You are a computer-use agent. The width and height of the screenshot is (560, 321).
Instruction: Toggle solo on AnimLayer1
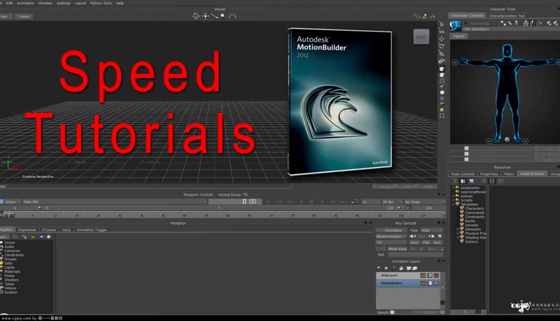pyautogui.click(x=430, y=275)
